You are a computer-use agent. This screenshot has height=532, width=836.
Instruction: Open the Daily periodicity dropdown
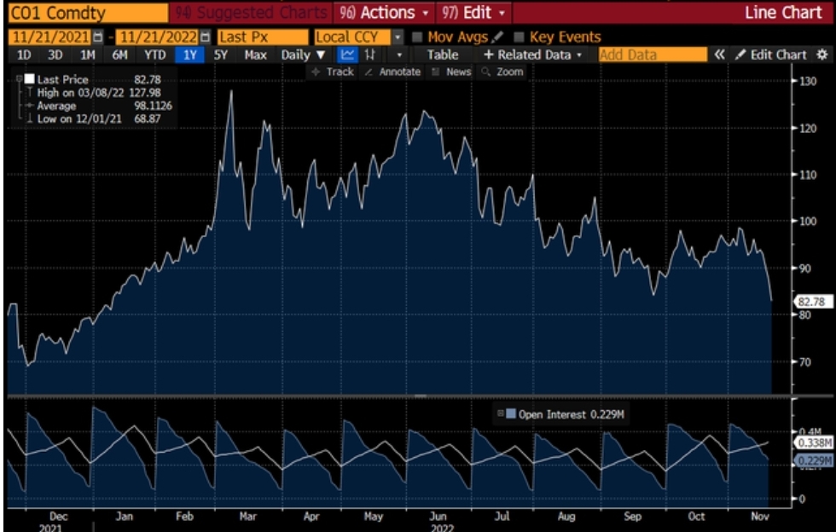click(304, 55)
